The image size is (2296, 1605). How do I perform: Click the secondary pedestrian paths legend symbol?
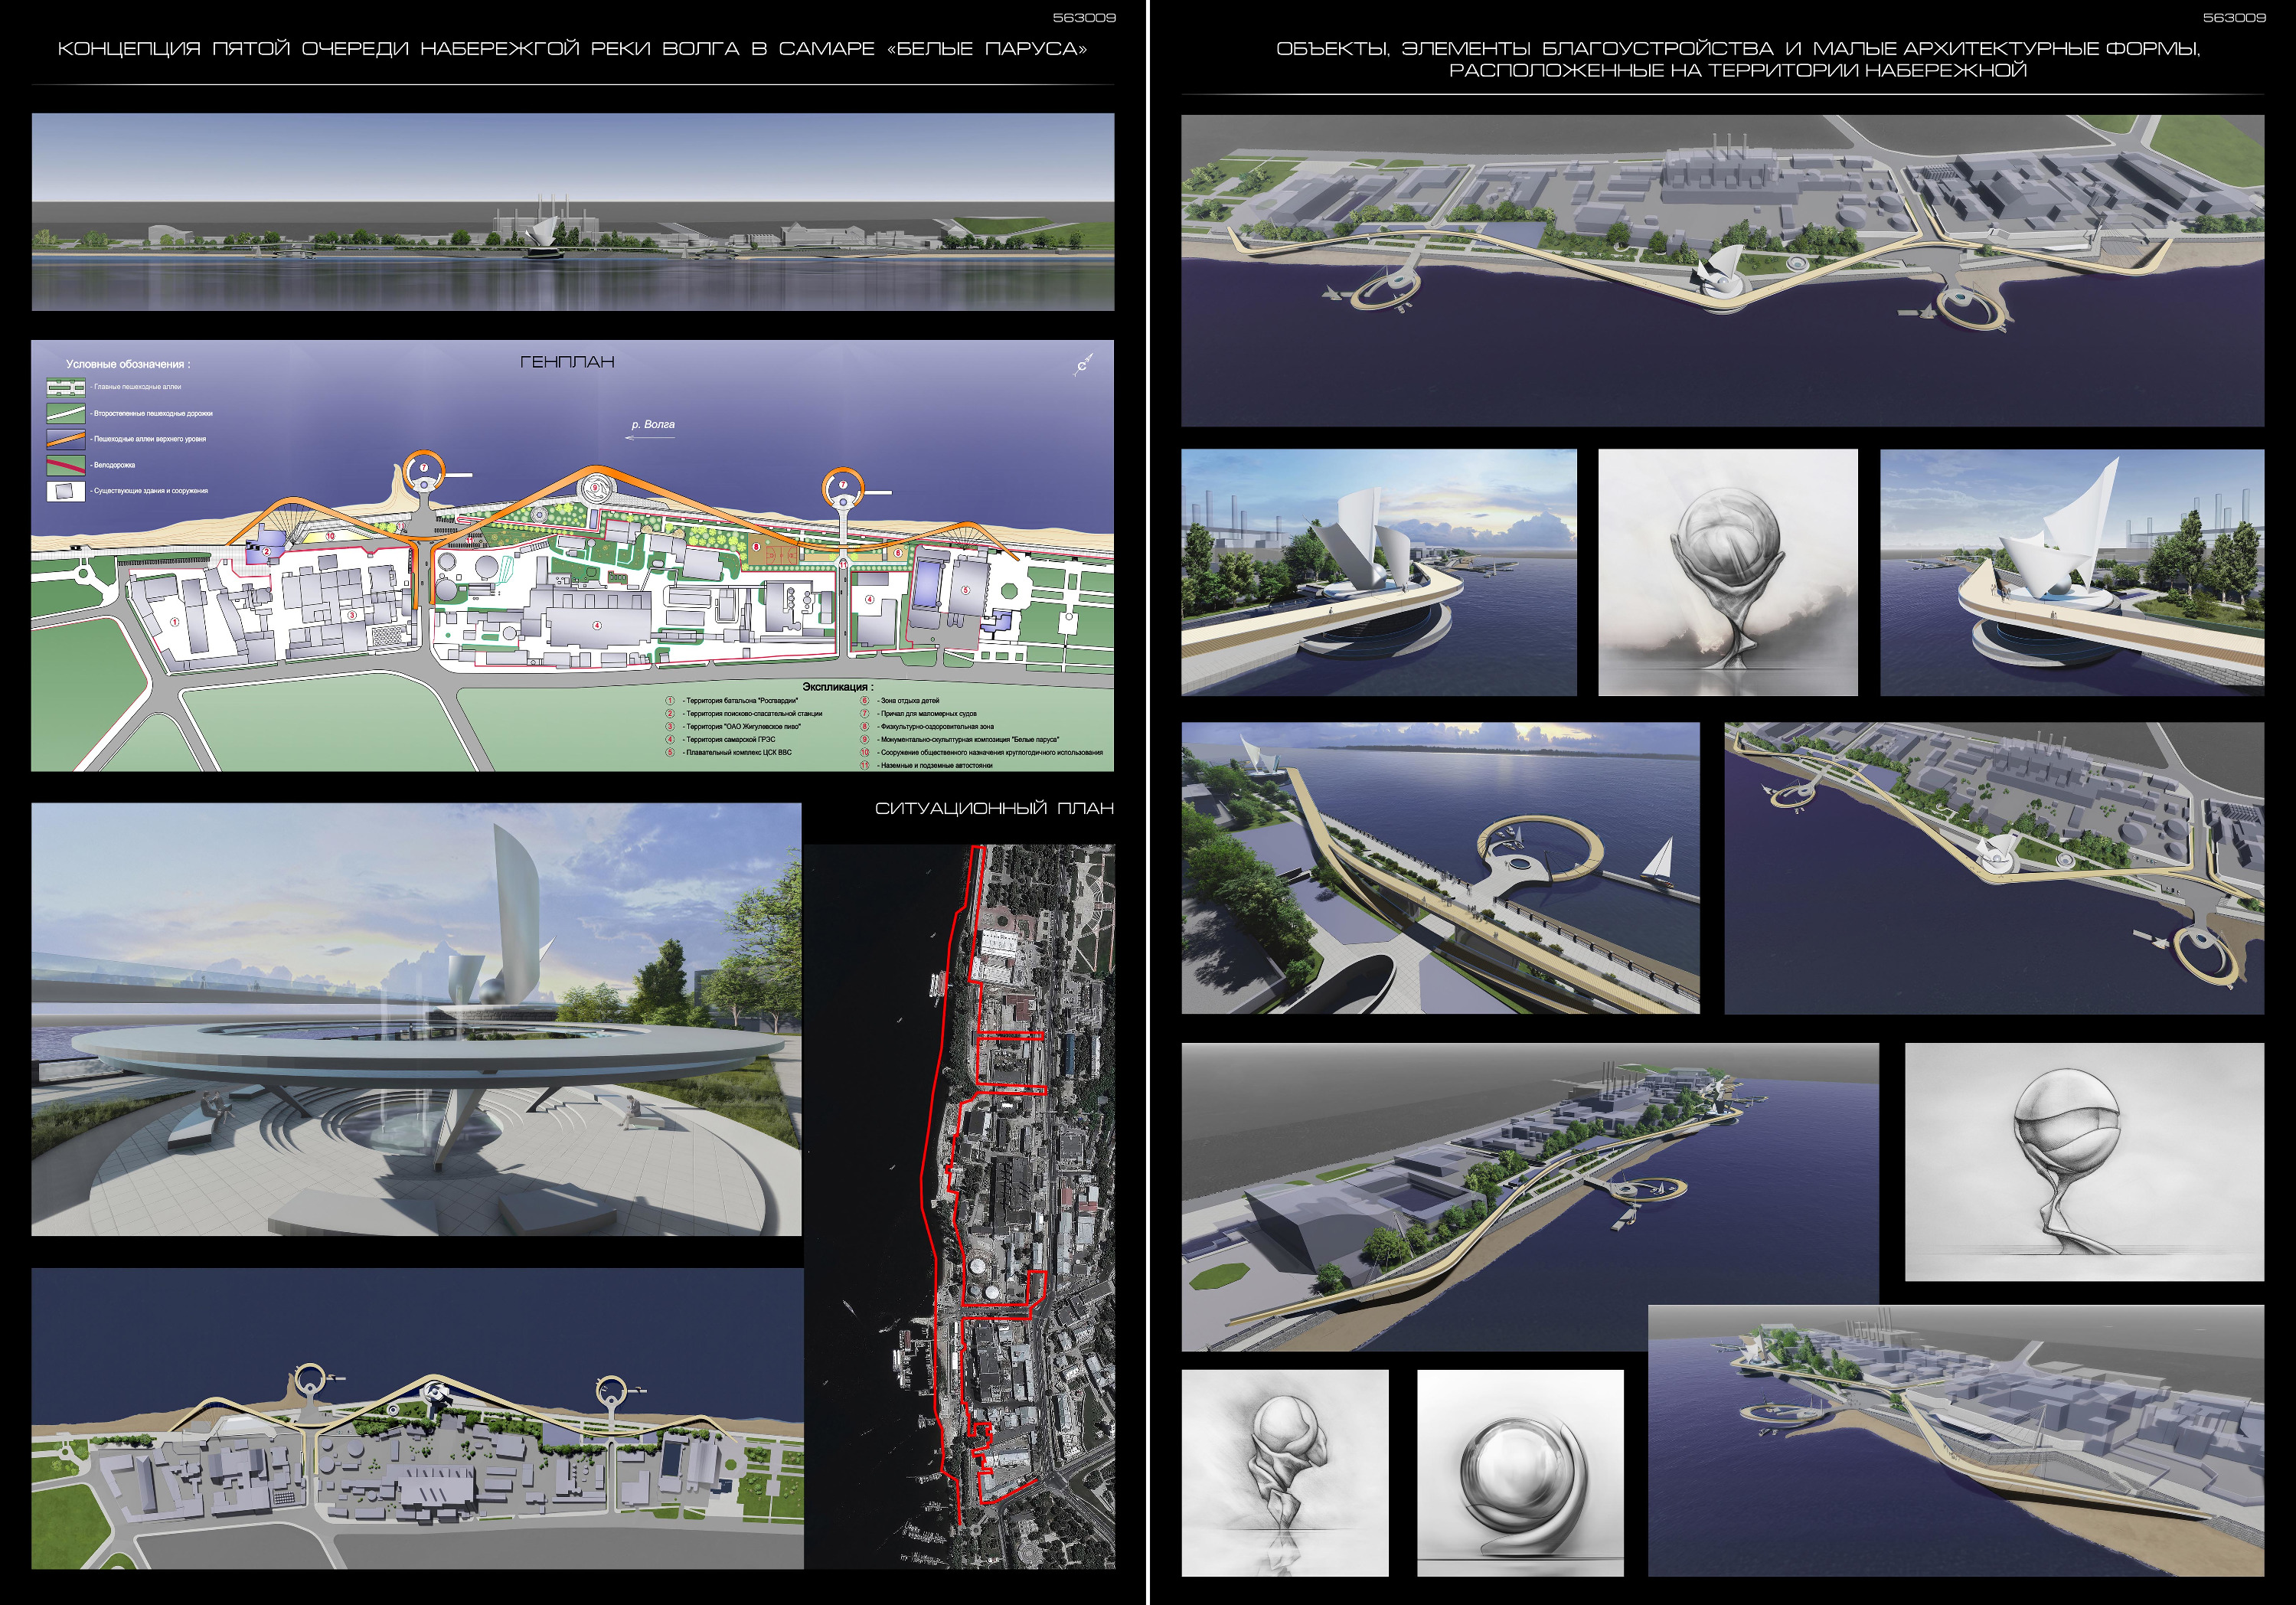66,413
